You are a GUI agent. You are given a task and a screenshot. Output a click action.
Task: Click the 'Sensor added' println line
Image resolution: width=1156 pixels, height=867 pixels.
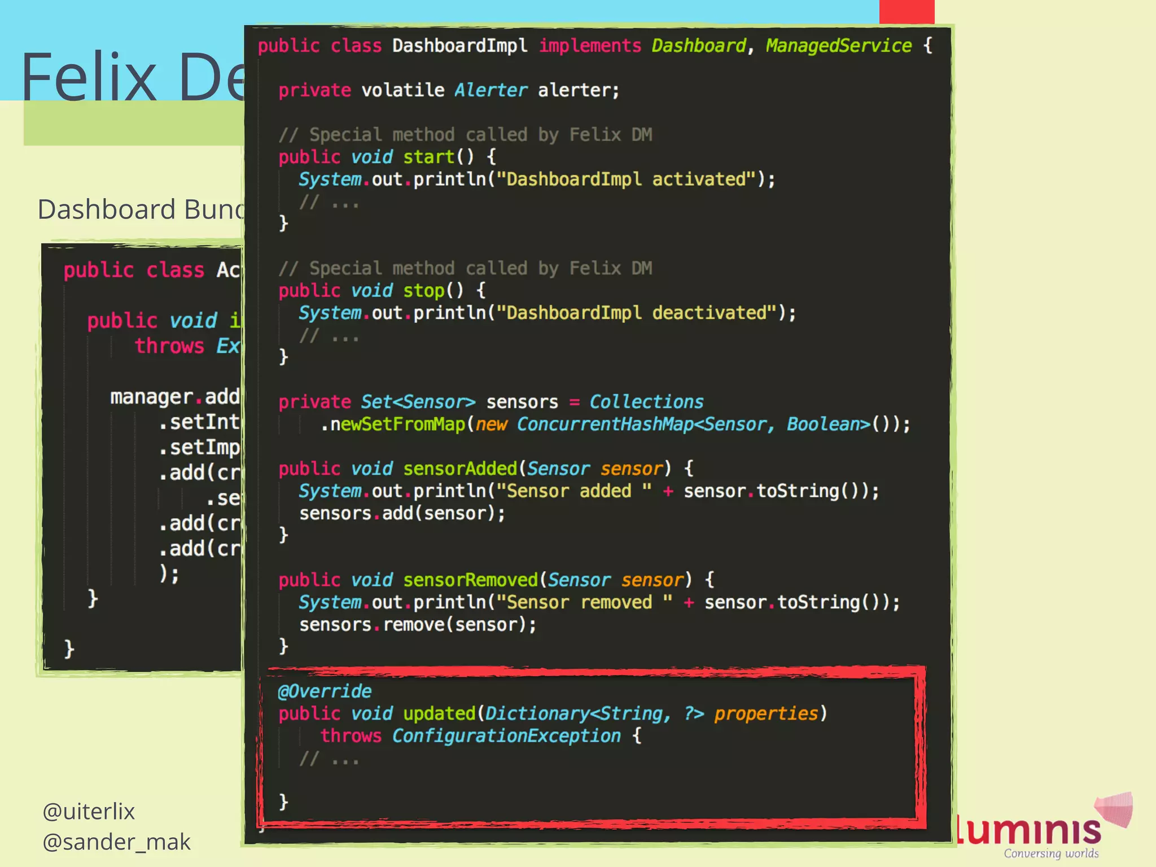pyautogui.click(x=589, y=491)
